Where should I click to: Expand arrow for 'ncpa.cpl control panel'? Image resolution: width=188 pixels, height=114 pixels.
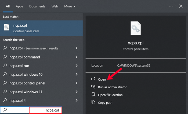tap(77, 83)
